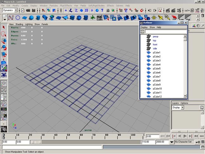The image size is (205, 154).
Task: Click the New Scene icon
Action: tap(23, 10)
